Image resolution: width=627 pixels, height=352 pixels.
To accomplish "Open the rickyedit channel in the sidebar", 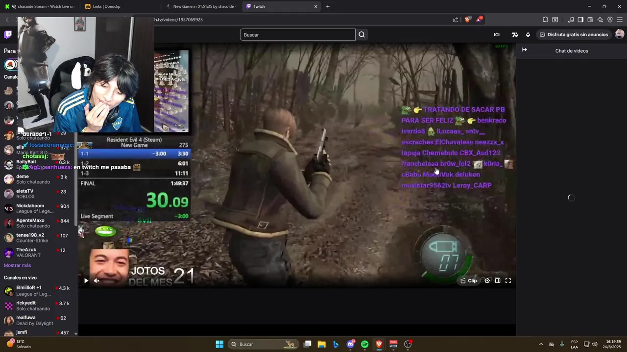I will (38, 306).
